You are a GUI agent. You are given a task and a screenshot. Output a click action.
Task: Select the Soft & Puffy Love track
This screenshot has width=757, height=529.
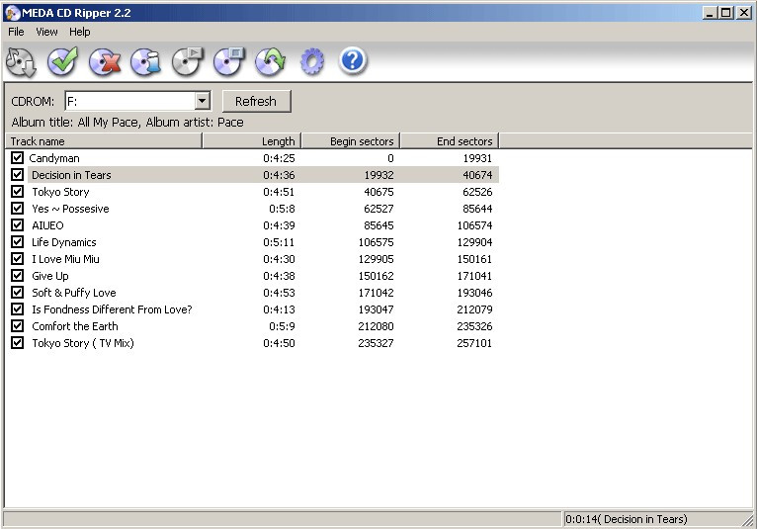click(x=74, y=293)
